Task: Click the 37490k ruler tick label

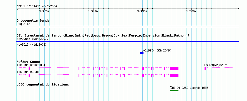Action: coord(142,11)
